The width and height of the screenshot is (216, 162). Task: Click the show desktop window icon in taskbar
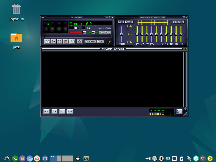click(45, 158)
